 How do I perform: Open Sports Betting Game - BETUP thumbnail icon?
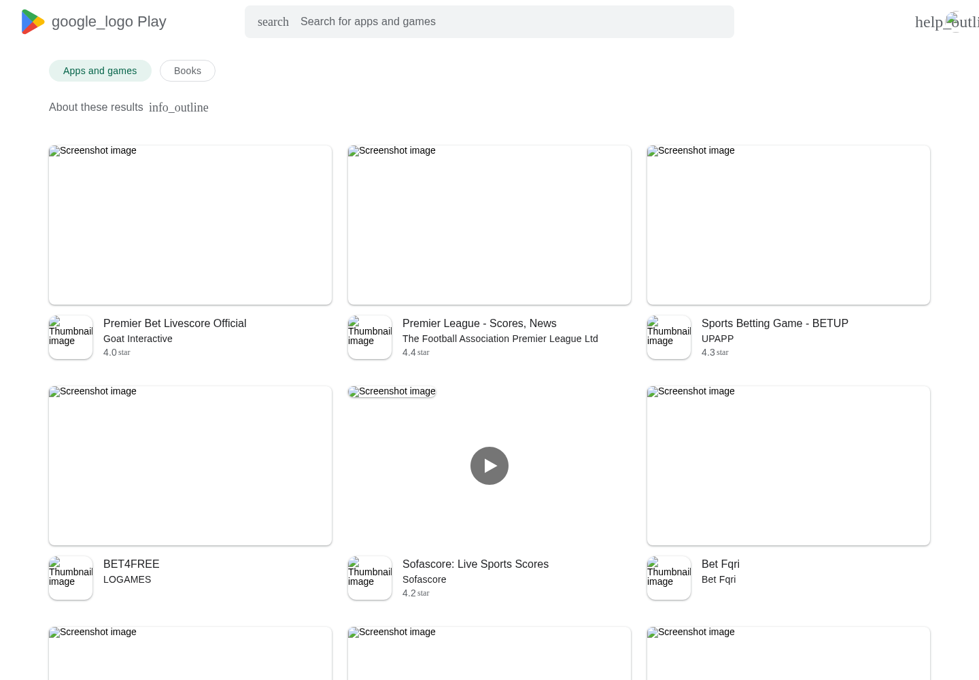669,337
